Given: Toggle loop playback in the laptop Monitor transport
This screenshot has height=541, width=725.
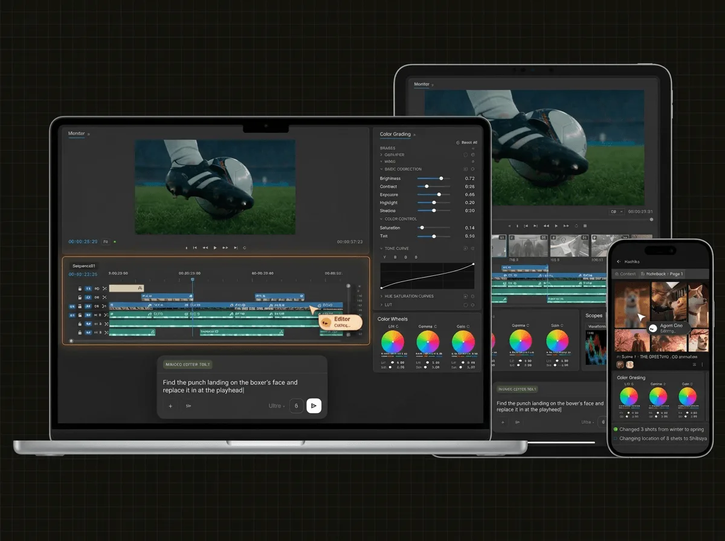Looking at the screenshot, I should 245,248.
